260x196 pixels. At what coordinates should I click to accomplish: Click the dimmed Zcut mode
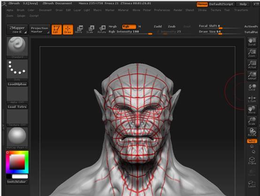click(x=187, y=27)
